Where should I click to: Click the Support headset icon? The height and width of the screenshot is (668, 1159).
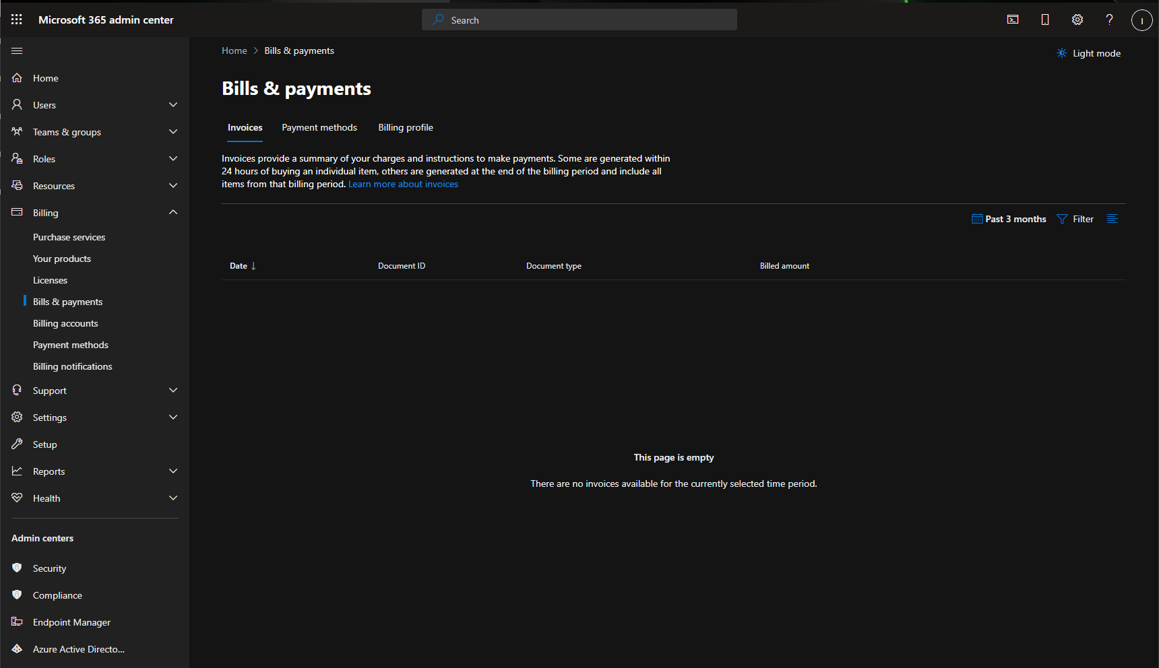pos(17,390)
